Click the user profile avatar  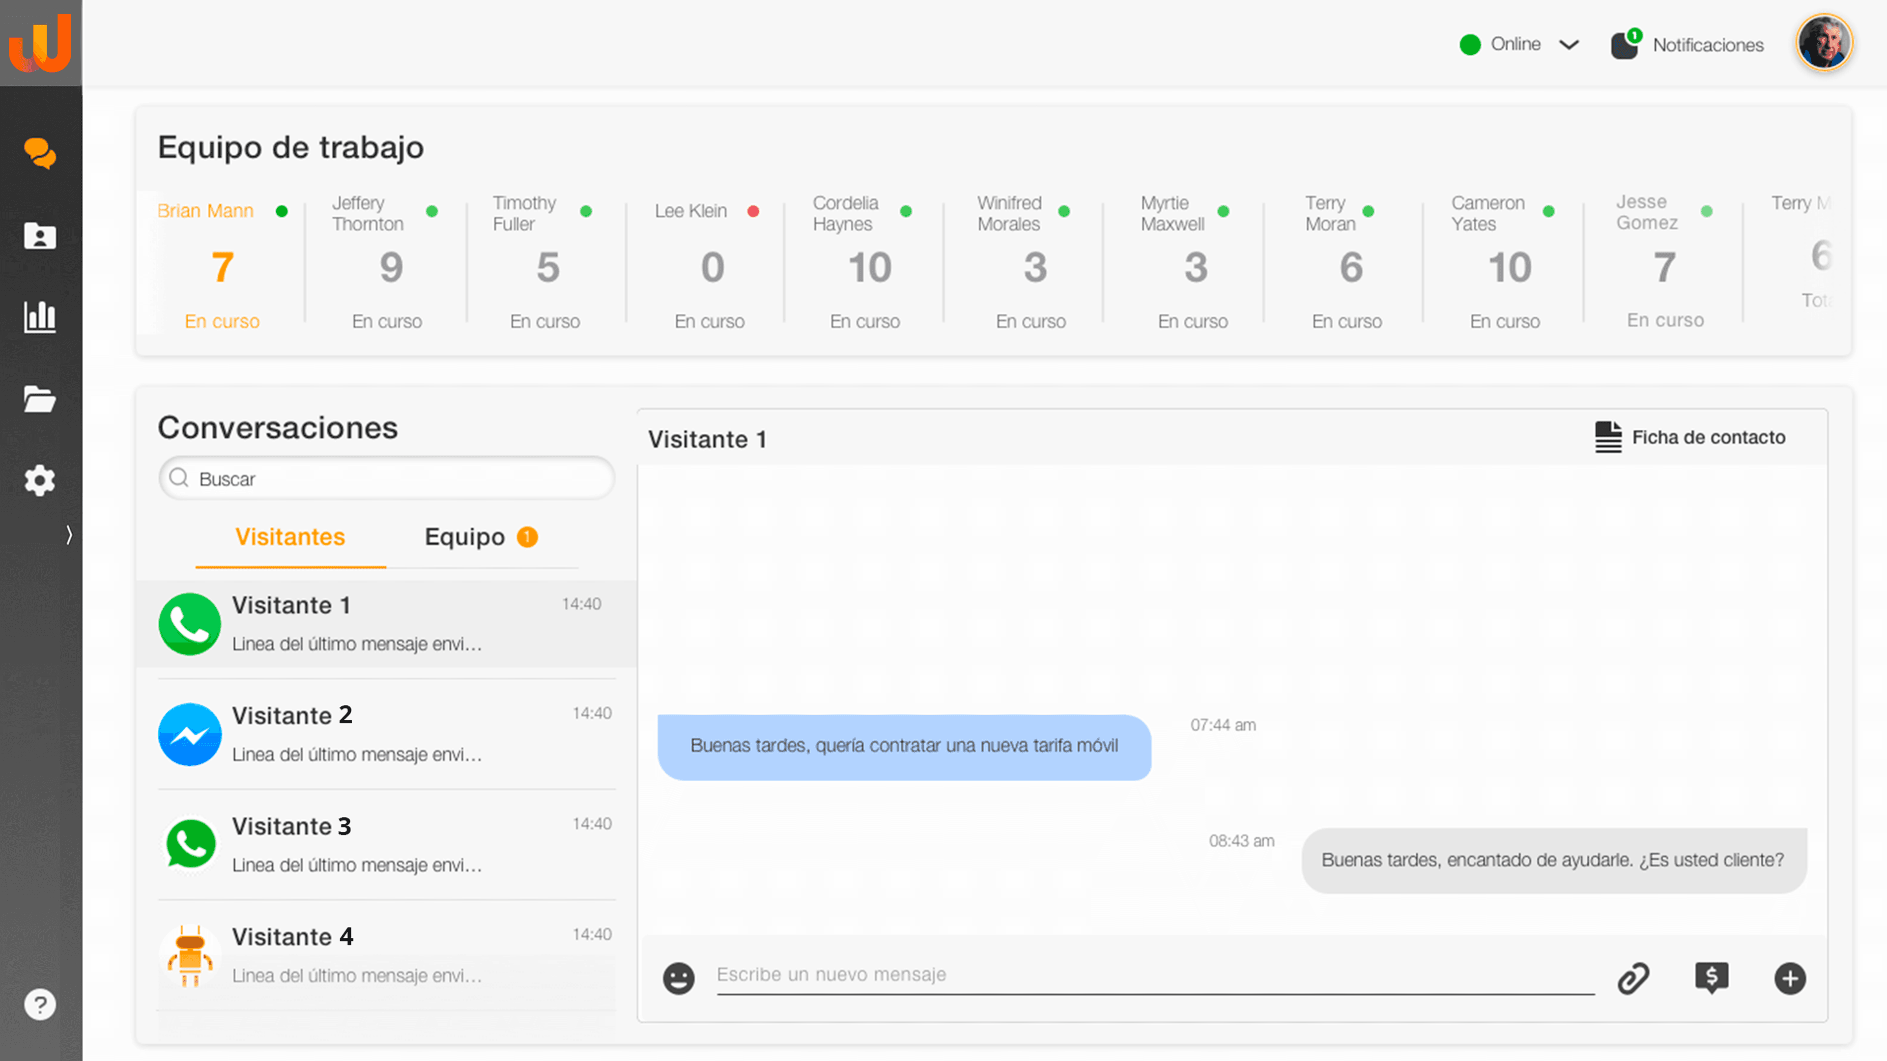(1823, 42)
